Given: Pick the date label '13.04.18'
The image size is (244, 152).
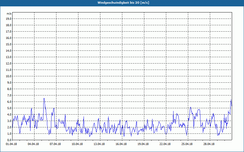Looking at the screenshot, I should point(99,144).
